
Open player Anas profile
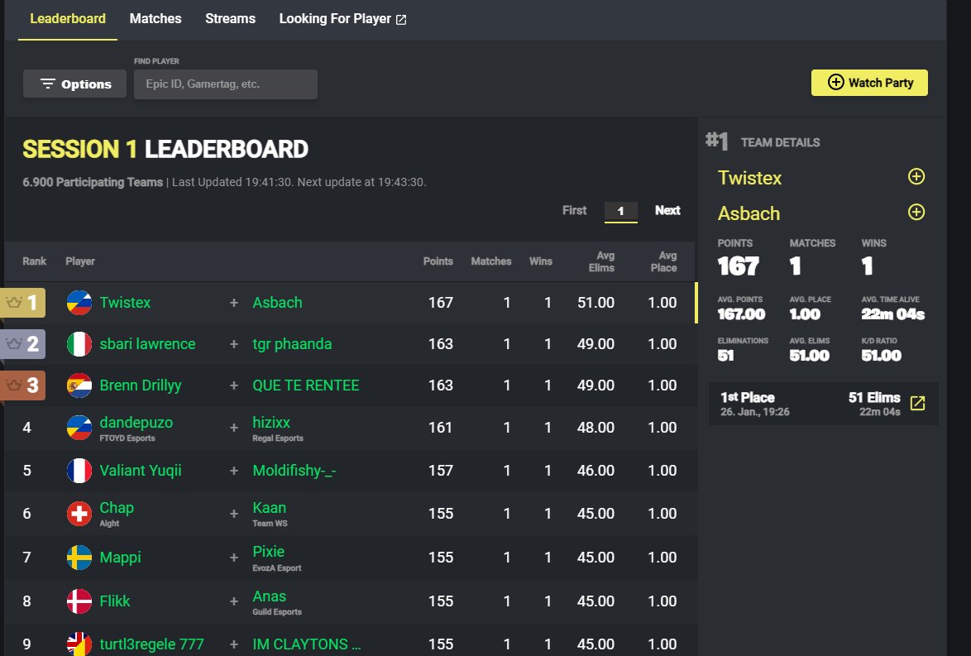click(x=270, y=596)
